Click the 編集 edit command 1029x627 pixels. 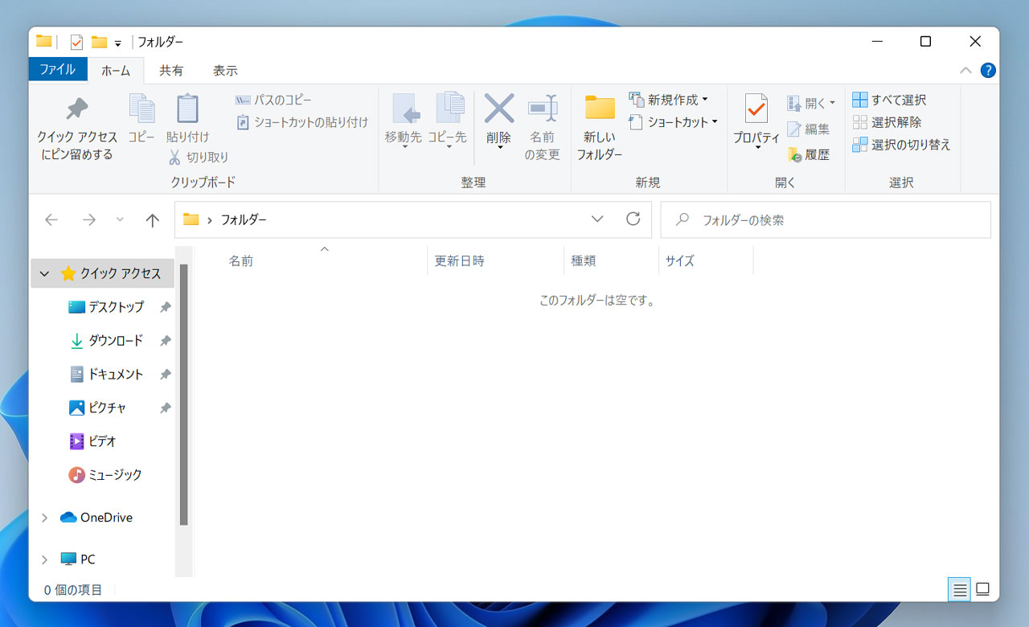coord(808,129)
